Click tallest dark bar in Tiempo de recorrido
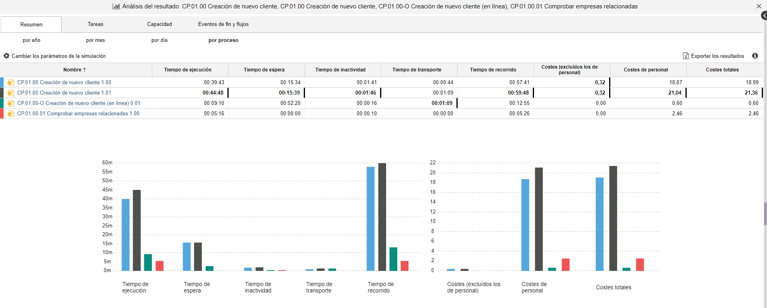This screenshot has width=767, height=308. coord(382,217)
